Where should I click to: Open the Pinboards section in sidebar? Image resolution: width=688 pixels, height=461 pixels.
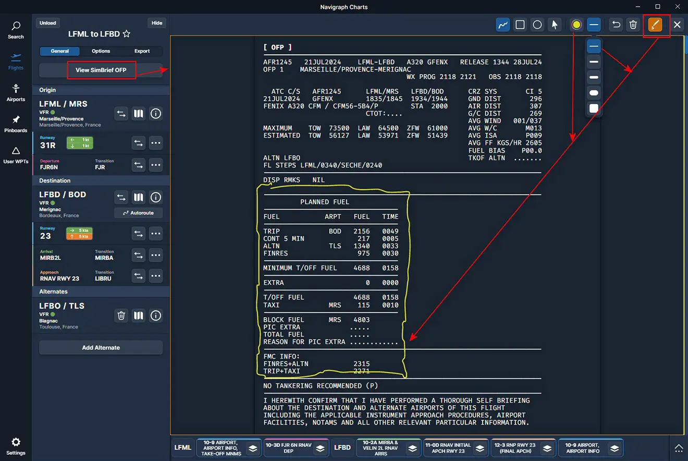coord(16,124)
